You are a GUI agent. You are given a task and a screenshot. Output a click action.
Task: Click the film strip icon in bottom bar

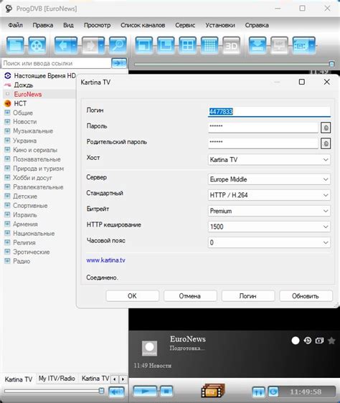point(212,390)
